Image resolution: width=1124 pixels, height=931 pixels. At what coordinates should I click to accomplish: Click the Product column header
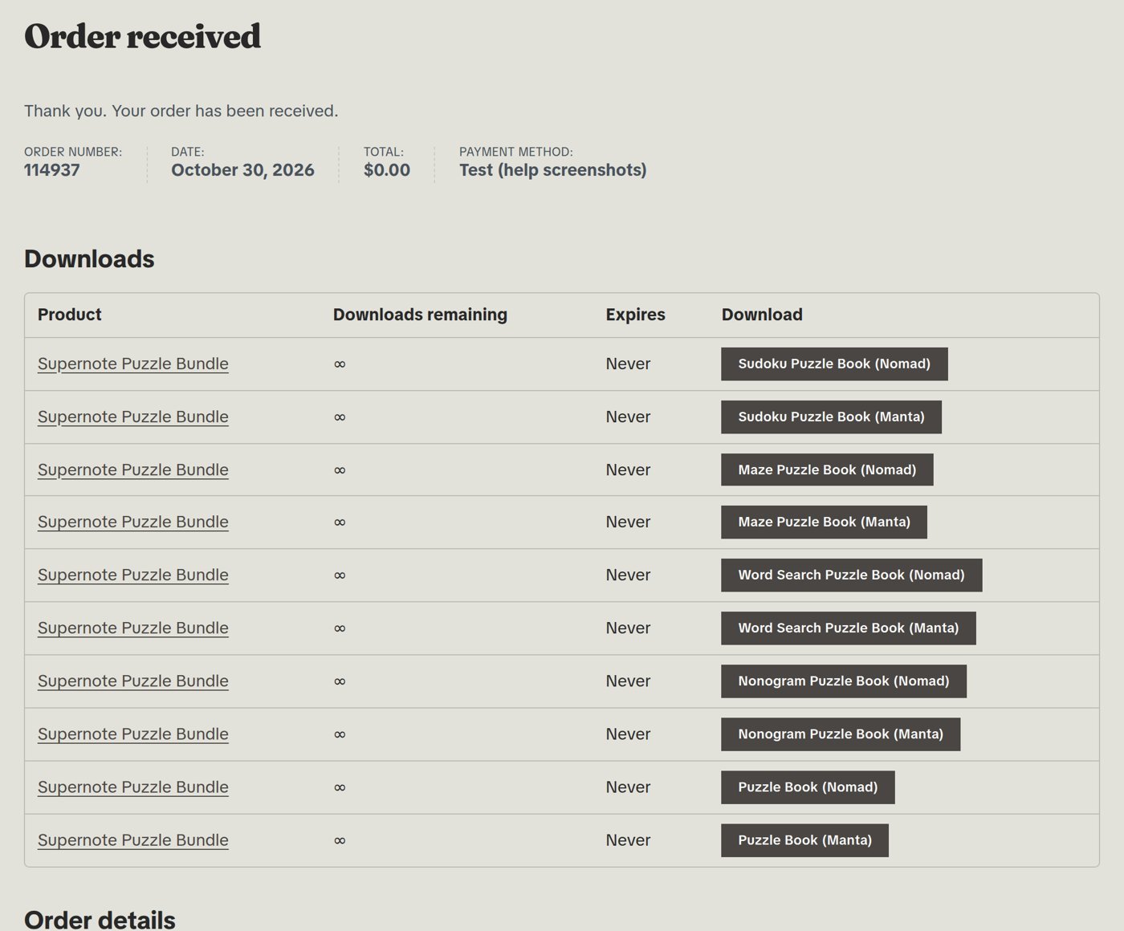tap(70, 315)
